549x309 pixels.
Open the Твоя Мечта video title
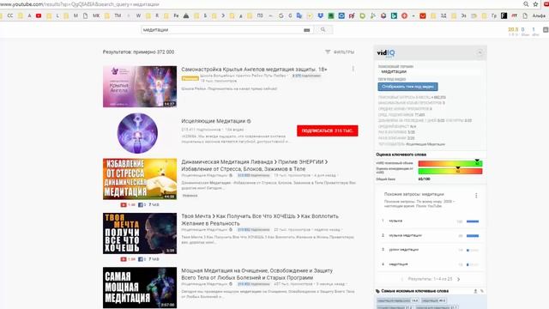[260, 220]
